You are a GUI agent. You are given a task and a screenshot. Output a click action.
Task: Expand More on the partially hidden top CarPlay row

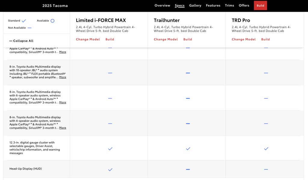tap(63, 52)
